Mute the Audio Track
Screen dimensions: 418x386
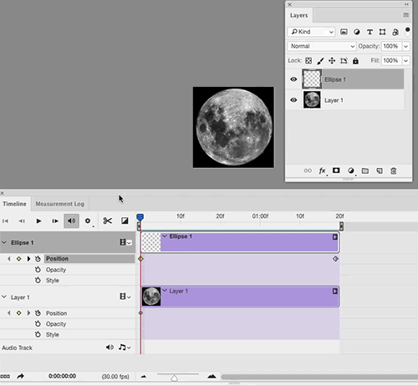click(110, 348)
